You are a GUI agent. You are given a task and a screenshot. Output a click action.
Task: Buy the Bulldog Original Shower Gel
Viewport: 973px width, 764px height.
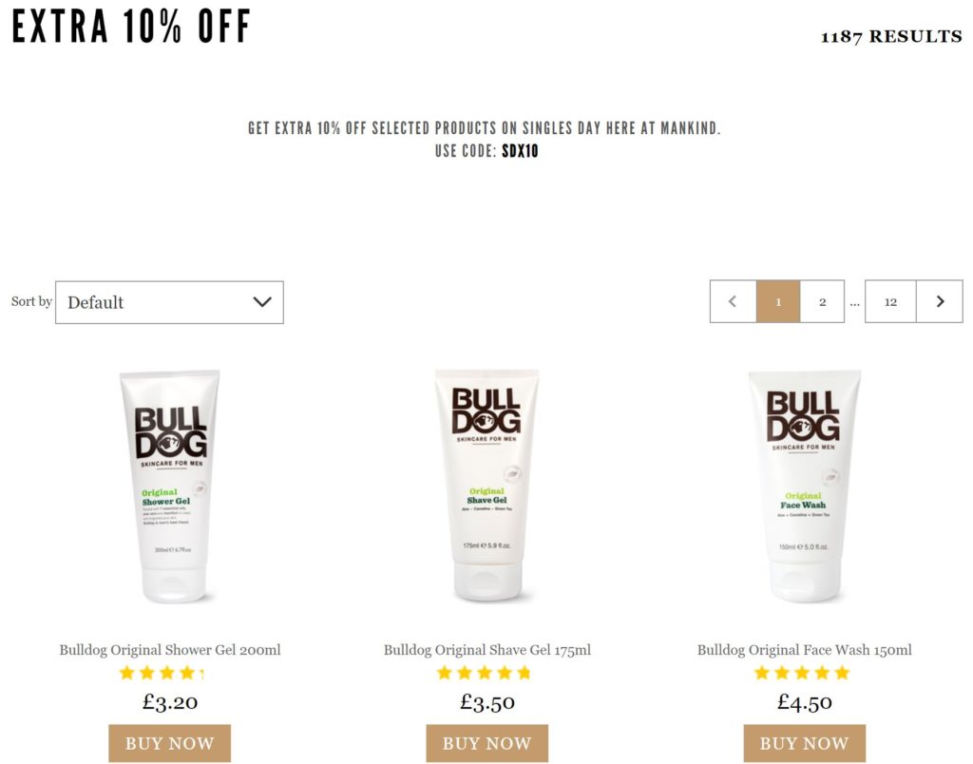[169, 743]
